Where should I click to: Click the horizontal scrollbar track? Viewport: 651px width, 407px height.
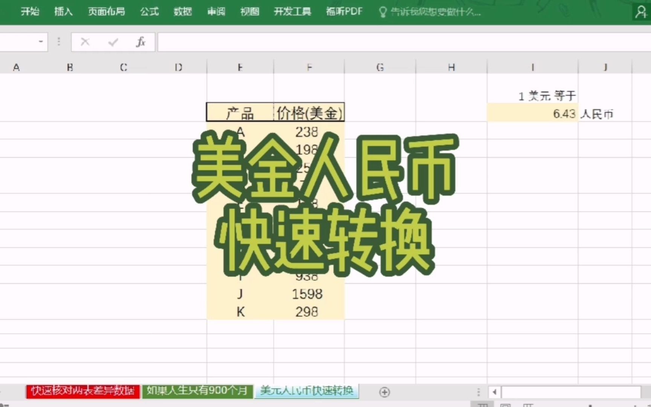pos(571,392)
